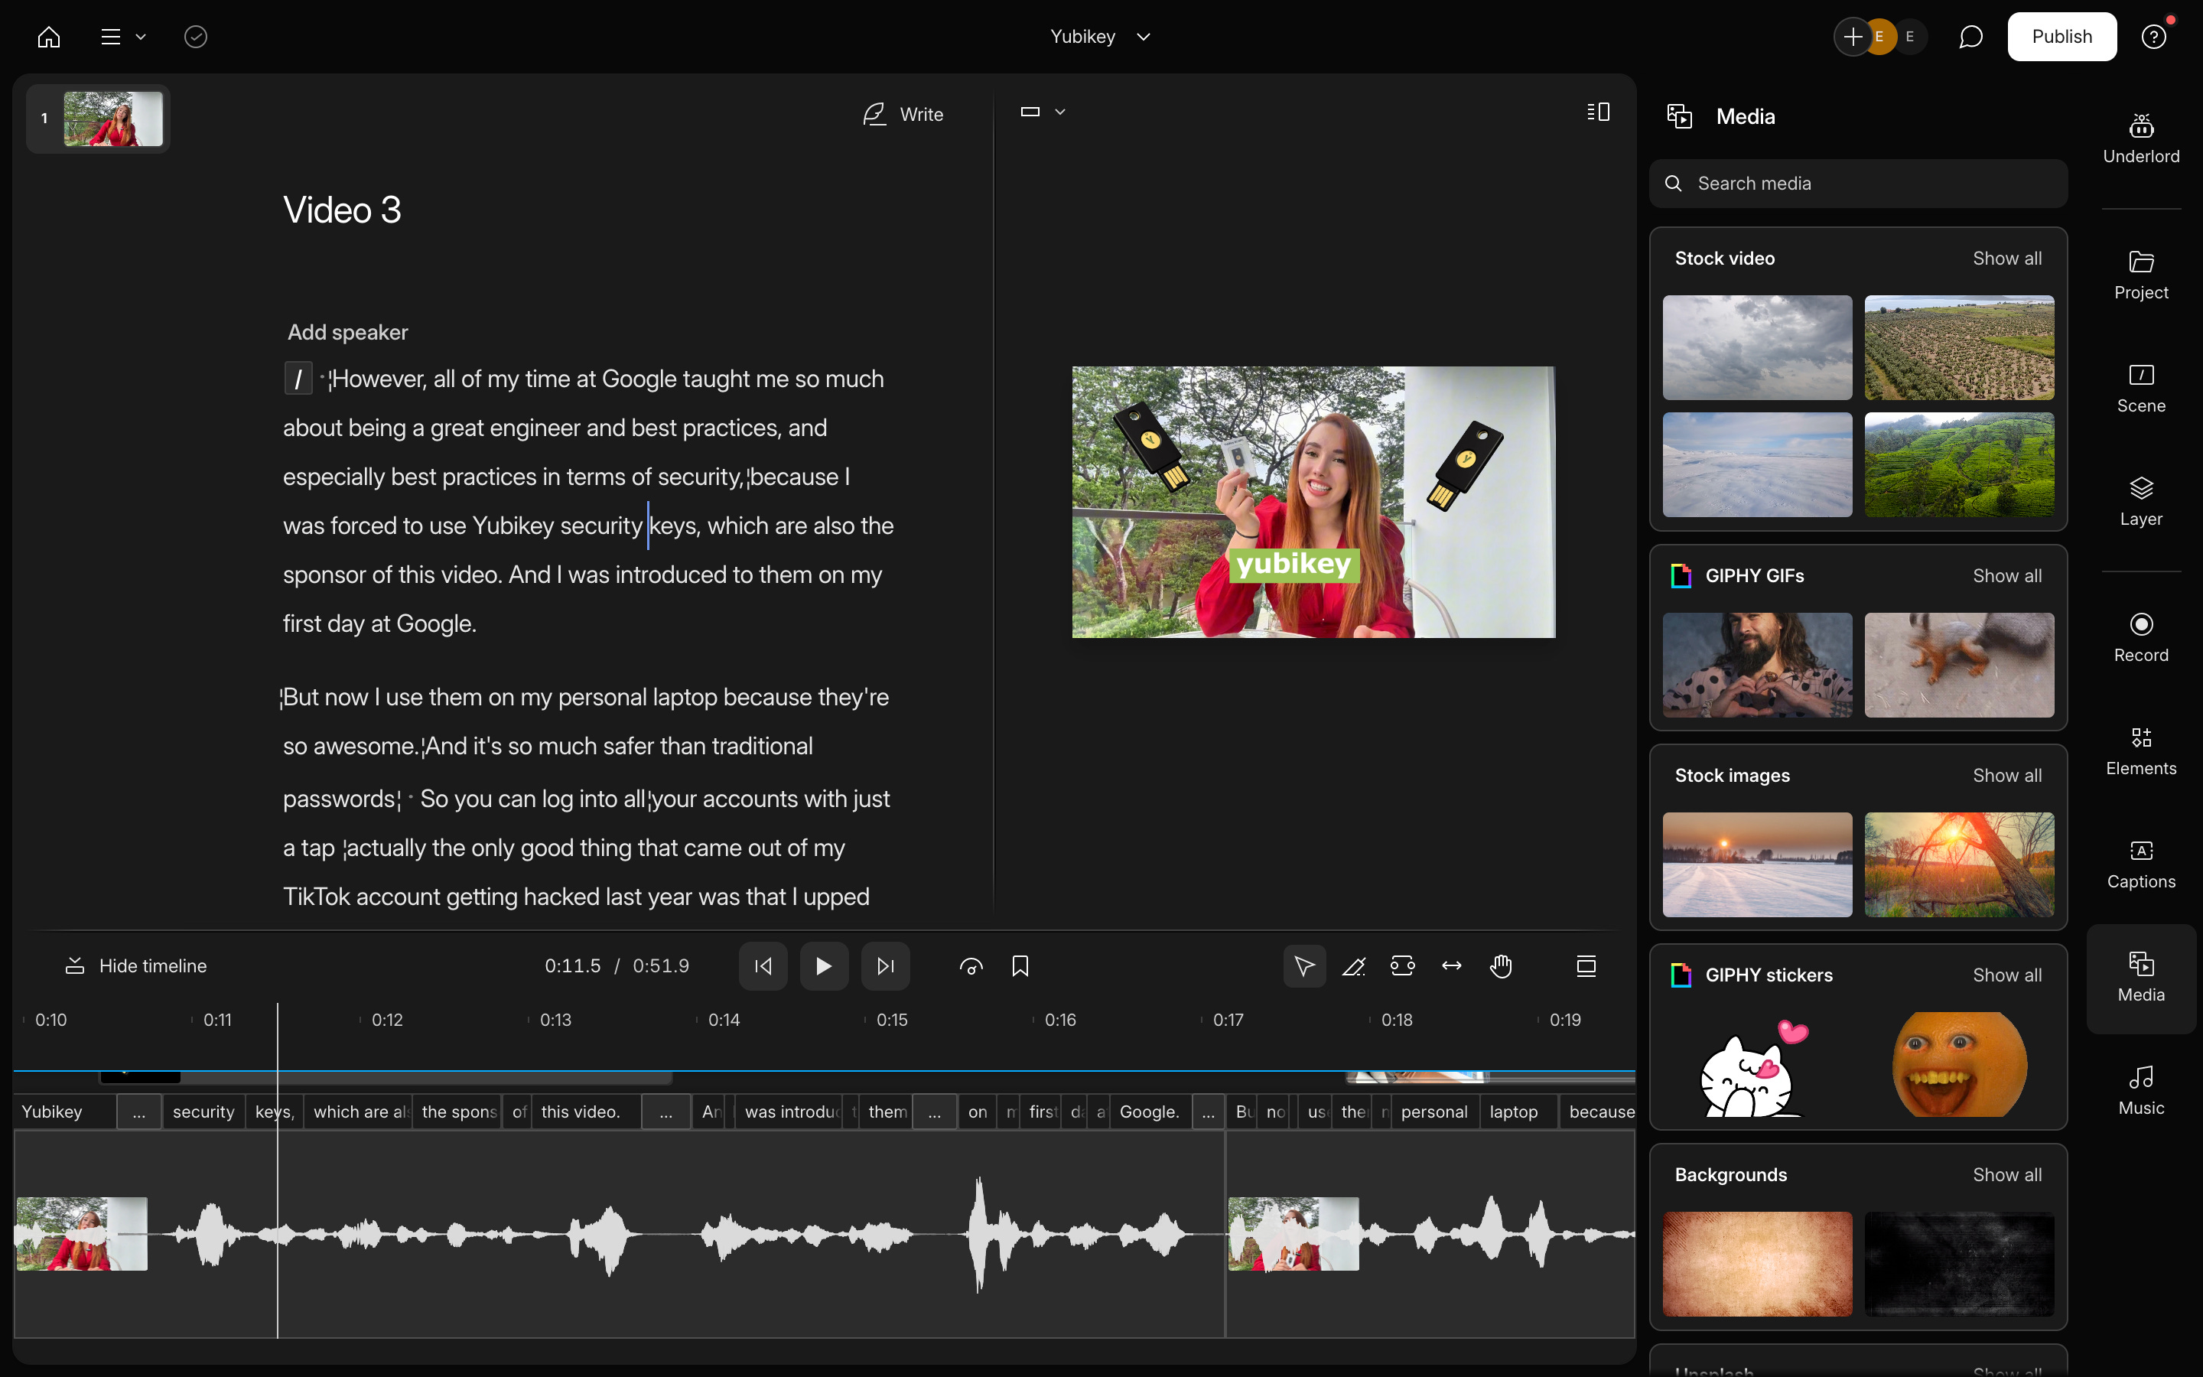2203x1377 pixels.
Task: Toggle the timeline view options icon
Action: tap(1586, 965)
